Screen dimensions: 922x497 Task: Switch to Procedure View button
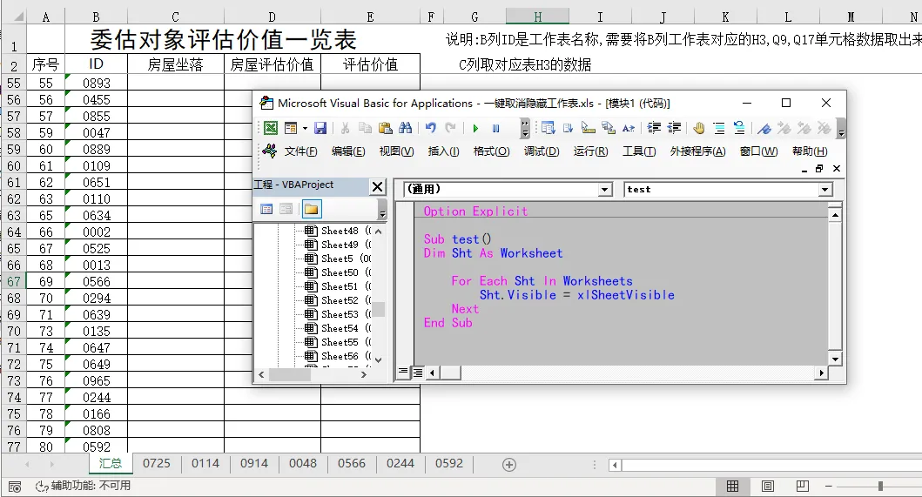point(403,373)
